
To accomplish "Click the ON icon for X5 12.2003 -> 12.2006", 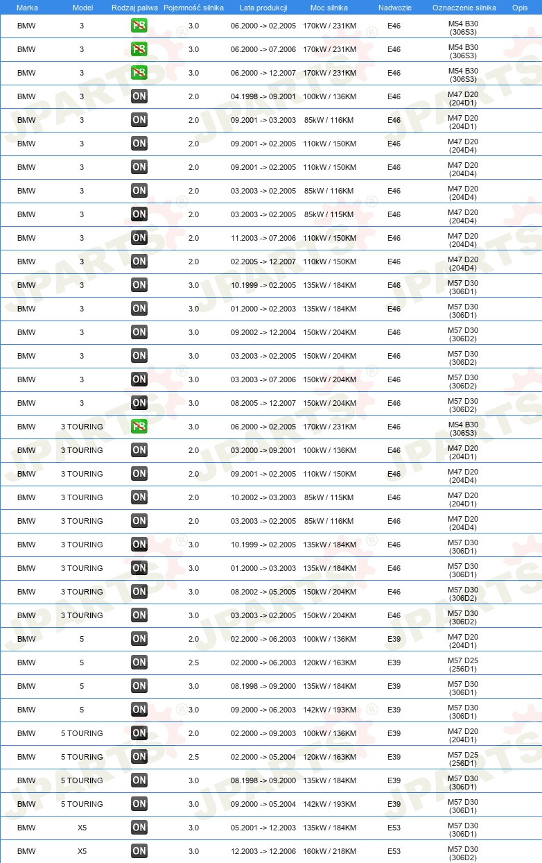I will 139,851.
